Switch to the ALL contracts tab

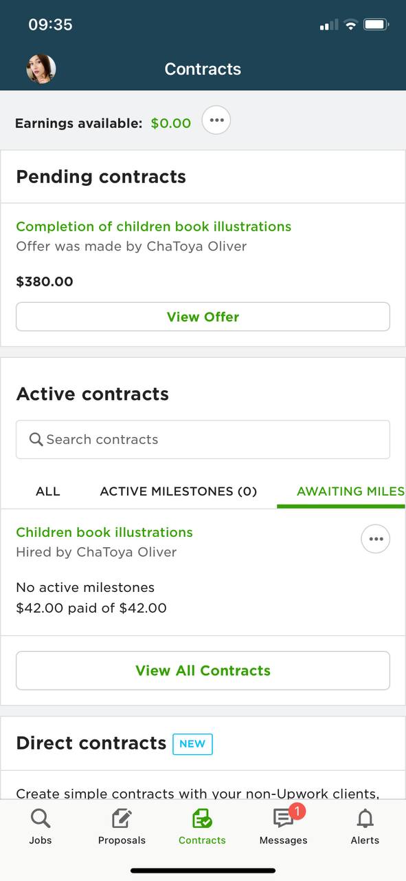(x=48, y=491)
